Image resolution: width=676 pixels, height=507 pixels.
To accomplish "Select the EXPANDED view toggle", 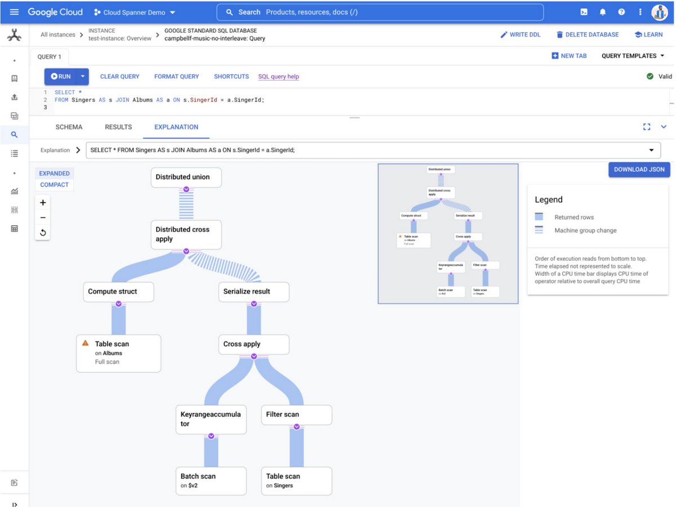I will [54, 173].
